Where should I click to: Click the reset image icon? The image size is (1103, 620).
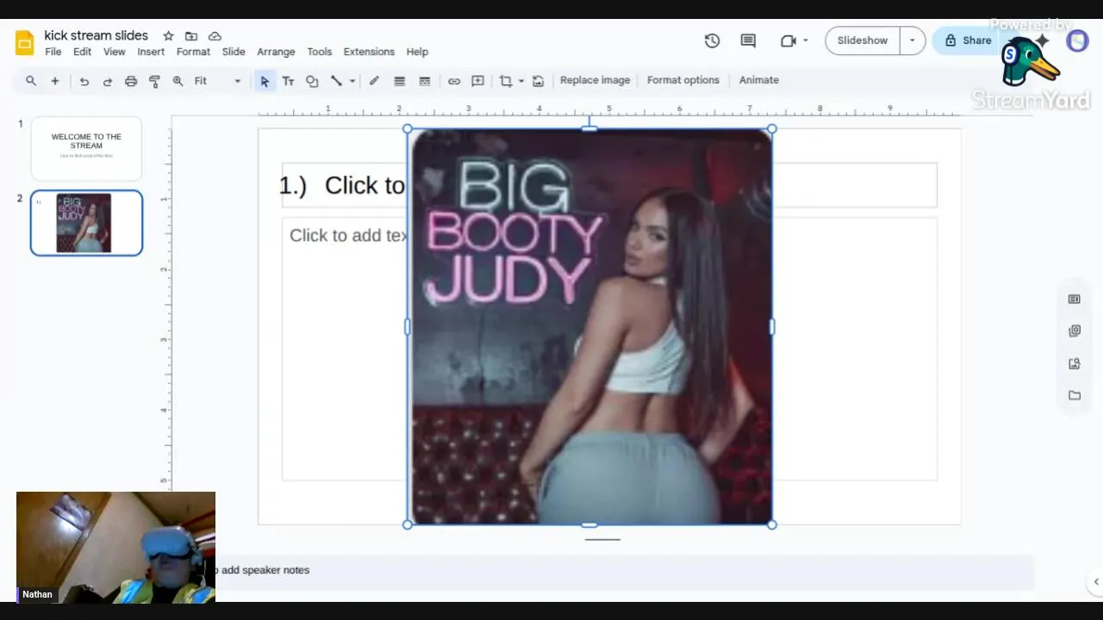[538, 81]
